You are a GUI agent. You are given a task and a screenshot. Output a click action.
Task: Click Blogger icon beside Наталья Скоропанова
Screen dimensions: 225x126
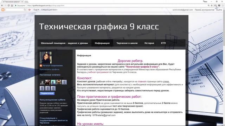pyautogui.click(x=41, y=65)
